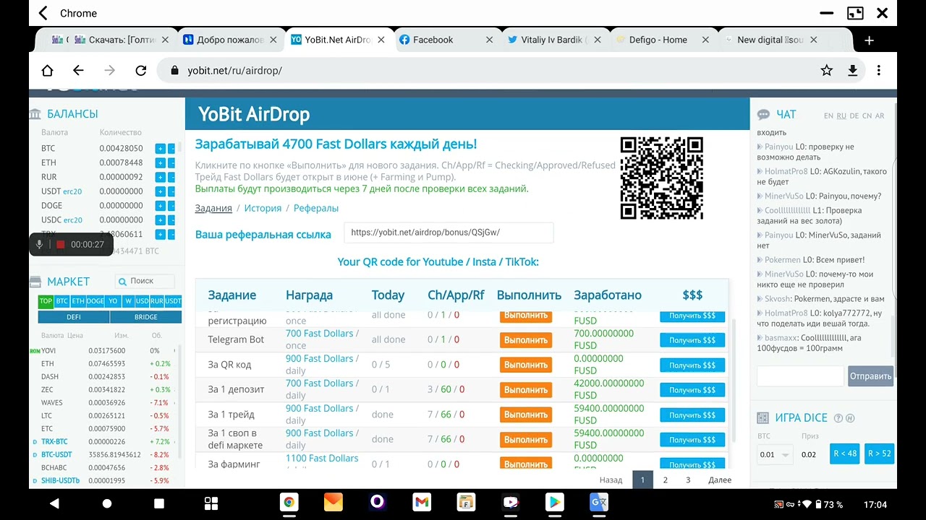Open the История airdrop link
The image size is (926, 520).
coord(263,208)
